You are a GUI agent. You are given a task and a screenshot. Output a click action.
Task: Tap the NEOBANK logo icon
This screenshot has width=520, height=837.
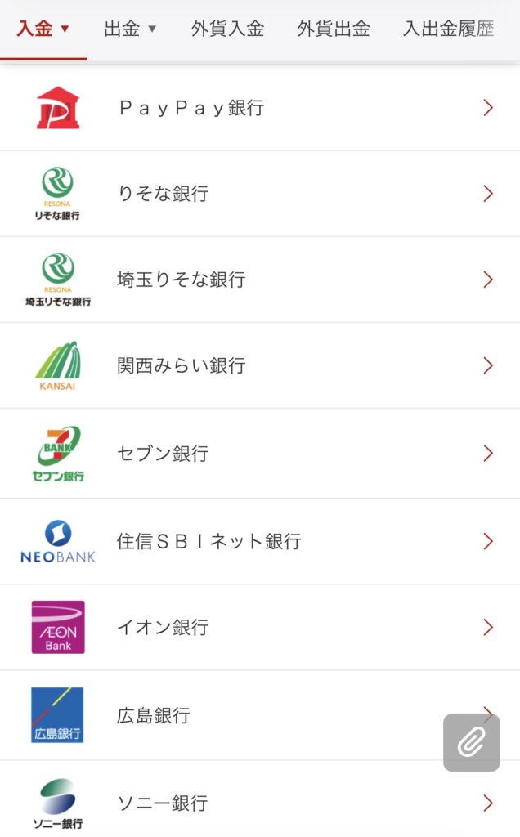pyautogui.click(x=58, y=541)
